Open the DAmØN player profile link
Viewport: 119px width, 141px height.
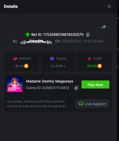point(36,42)
